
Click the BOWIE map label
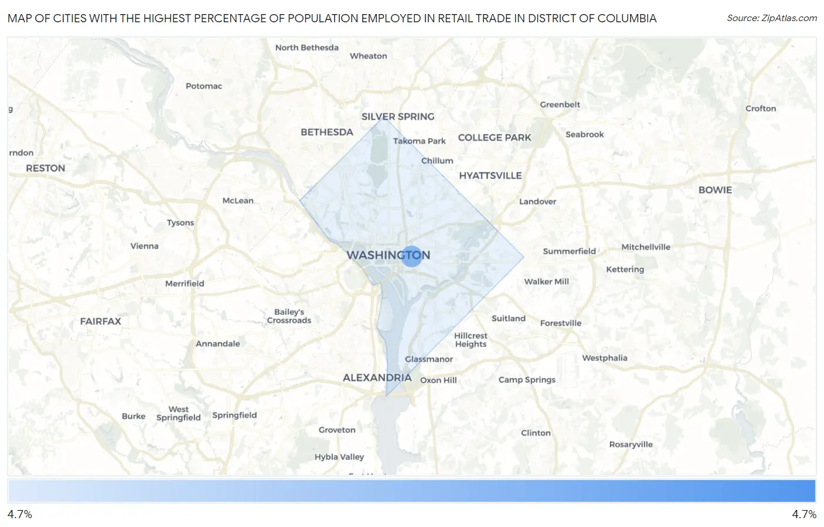pyautogui.click(x=715, y=190)
